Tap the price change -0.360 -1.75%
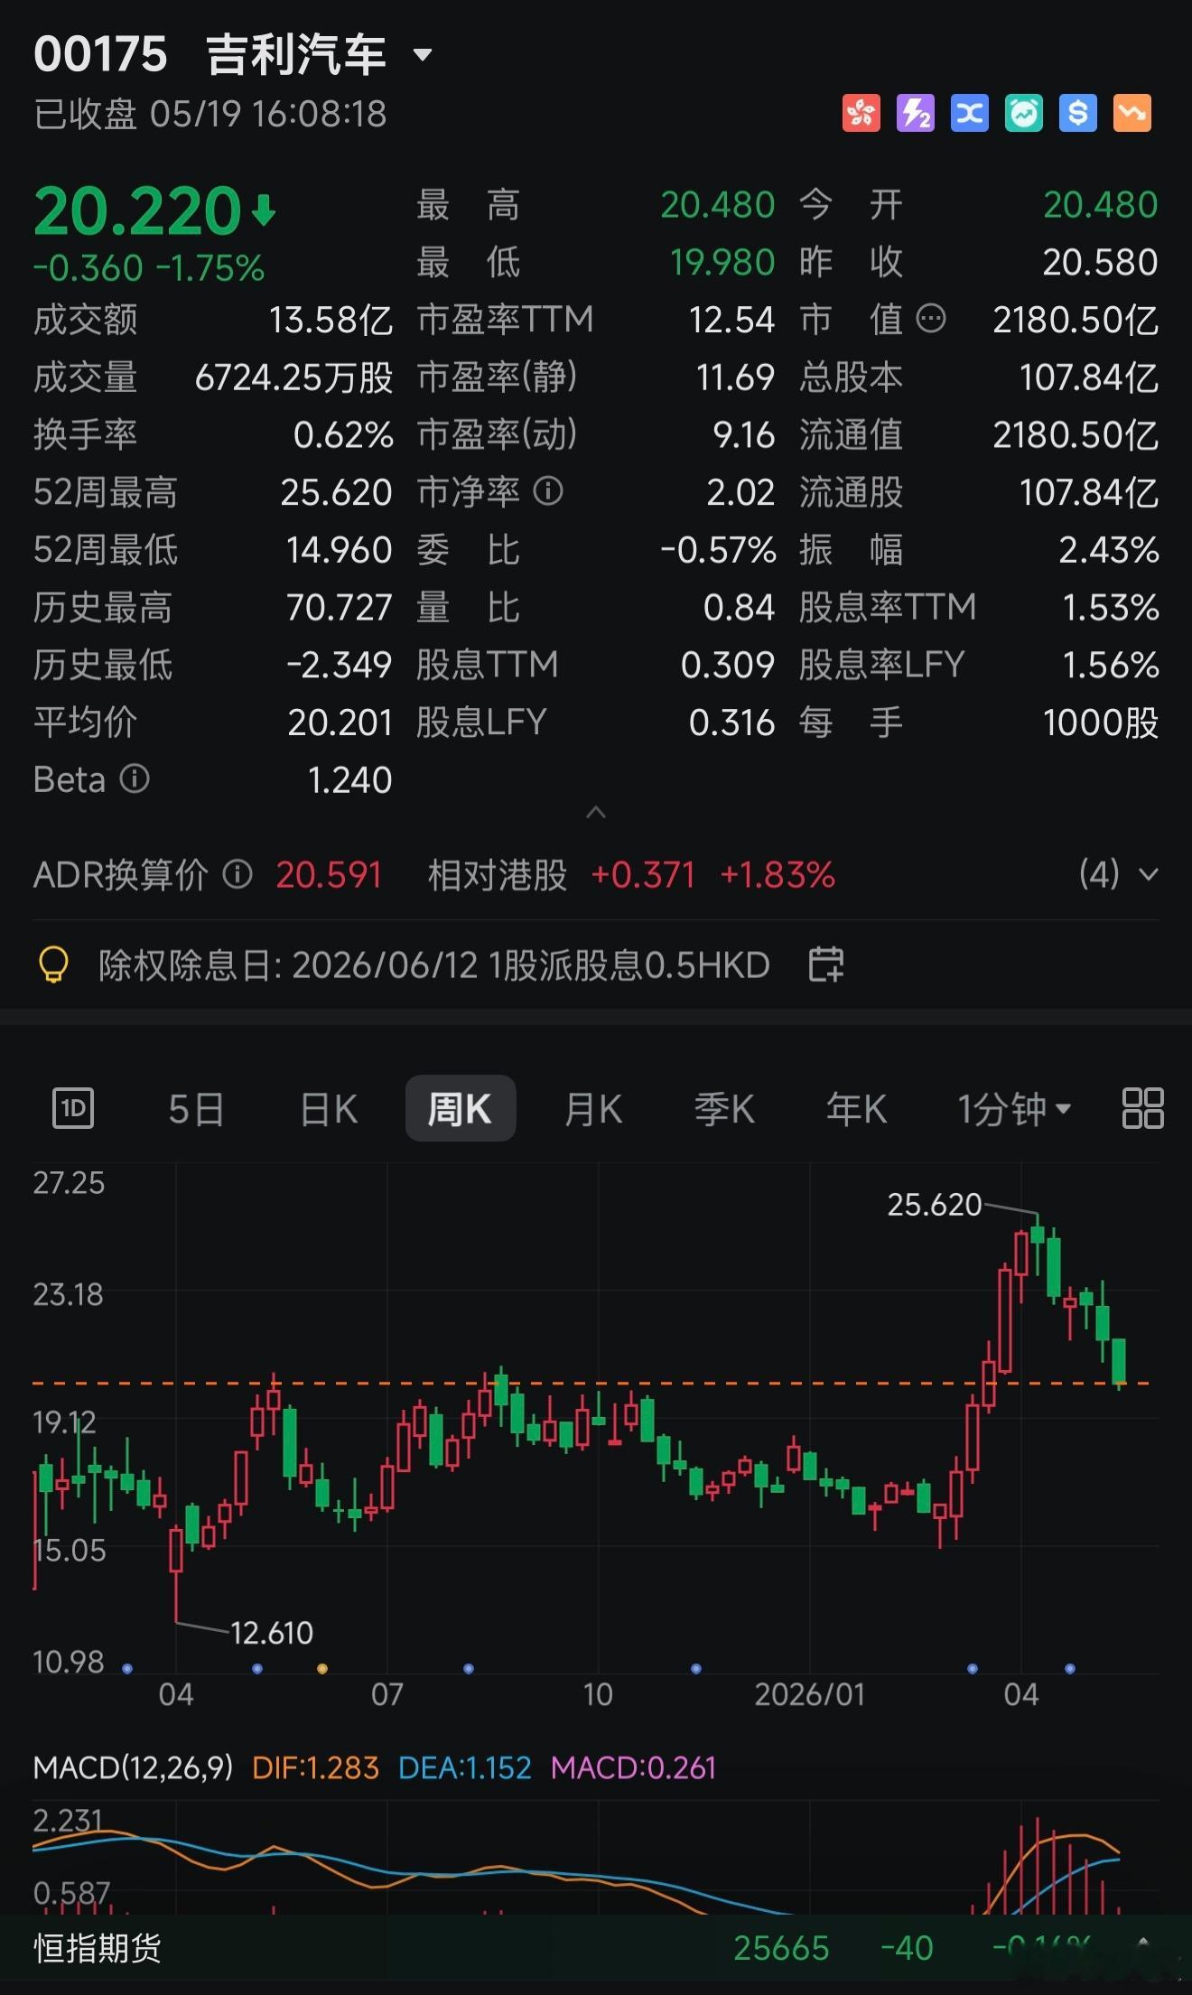 149,268
